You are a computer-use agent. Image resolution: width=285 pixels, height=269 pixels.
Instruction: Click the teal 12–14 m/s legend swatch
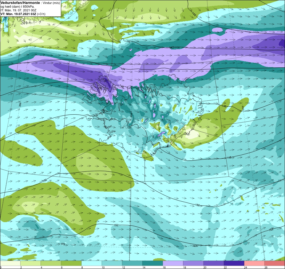(132, 263)
